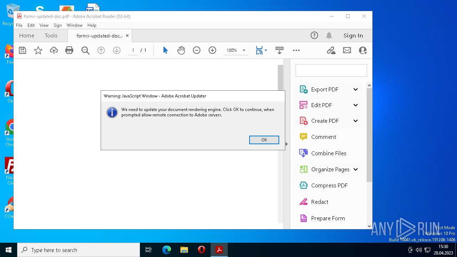Open the Edit menu
Screen dimensions: 457x257
31,25
